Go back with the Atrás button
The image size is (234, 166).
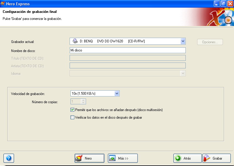coord(187,158)
